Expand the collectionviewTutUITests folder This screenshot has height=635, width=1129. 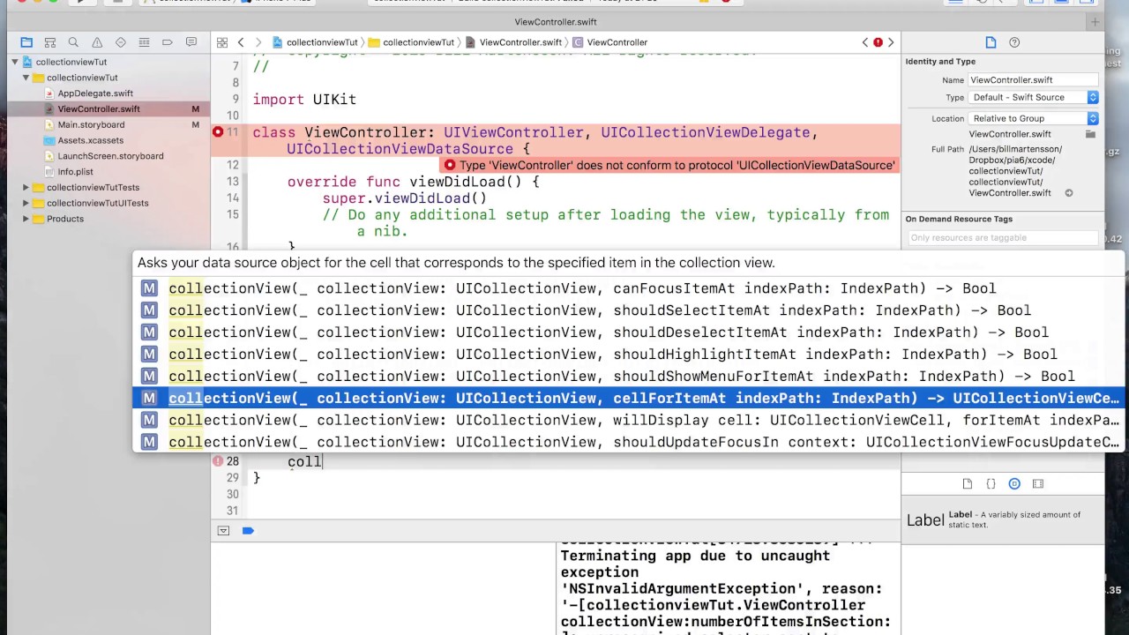point(26,203)
